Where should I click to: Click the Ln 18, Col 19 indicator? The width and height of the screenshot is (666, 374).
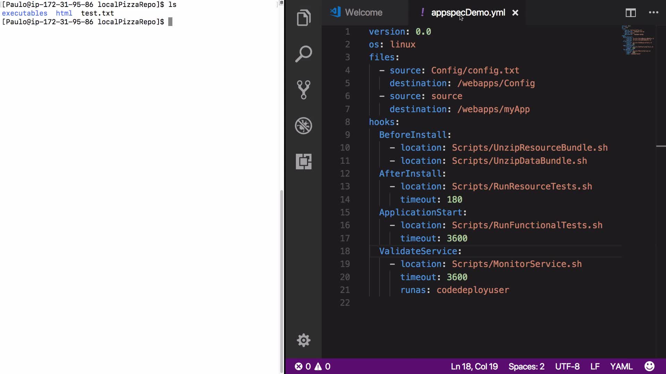point(474,366)
